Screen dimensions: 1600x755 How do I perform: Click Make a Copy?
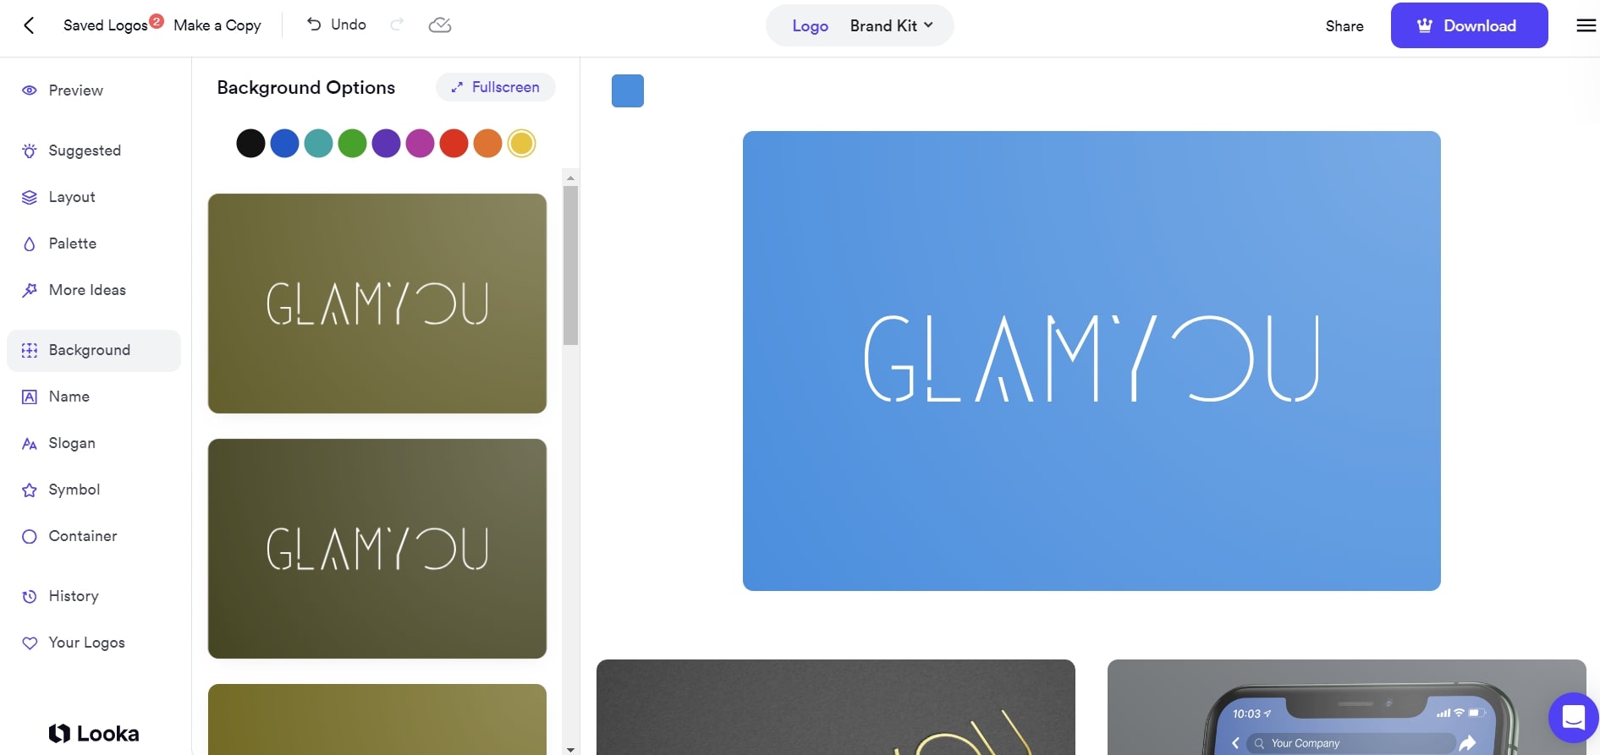[x=217, y=25]
